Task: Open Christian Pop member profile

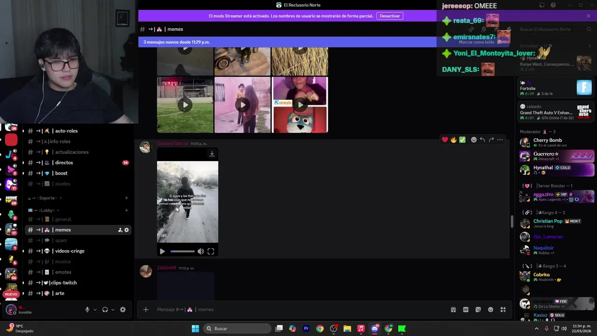Action: [557, 223]
